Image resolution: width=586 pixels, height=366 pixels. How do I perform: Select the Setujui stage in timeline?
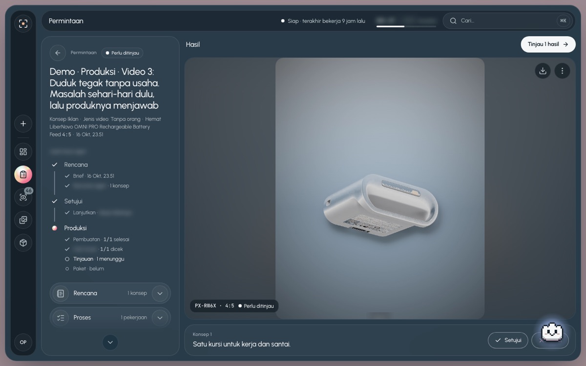[73, 201]
